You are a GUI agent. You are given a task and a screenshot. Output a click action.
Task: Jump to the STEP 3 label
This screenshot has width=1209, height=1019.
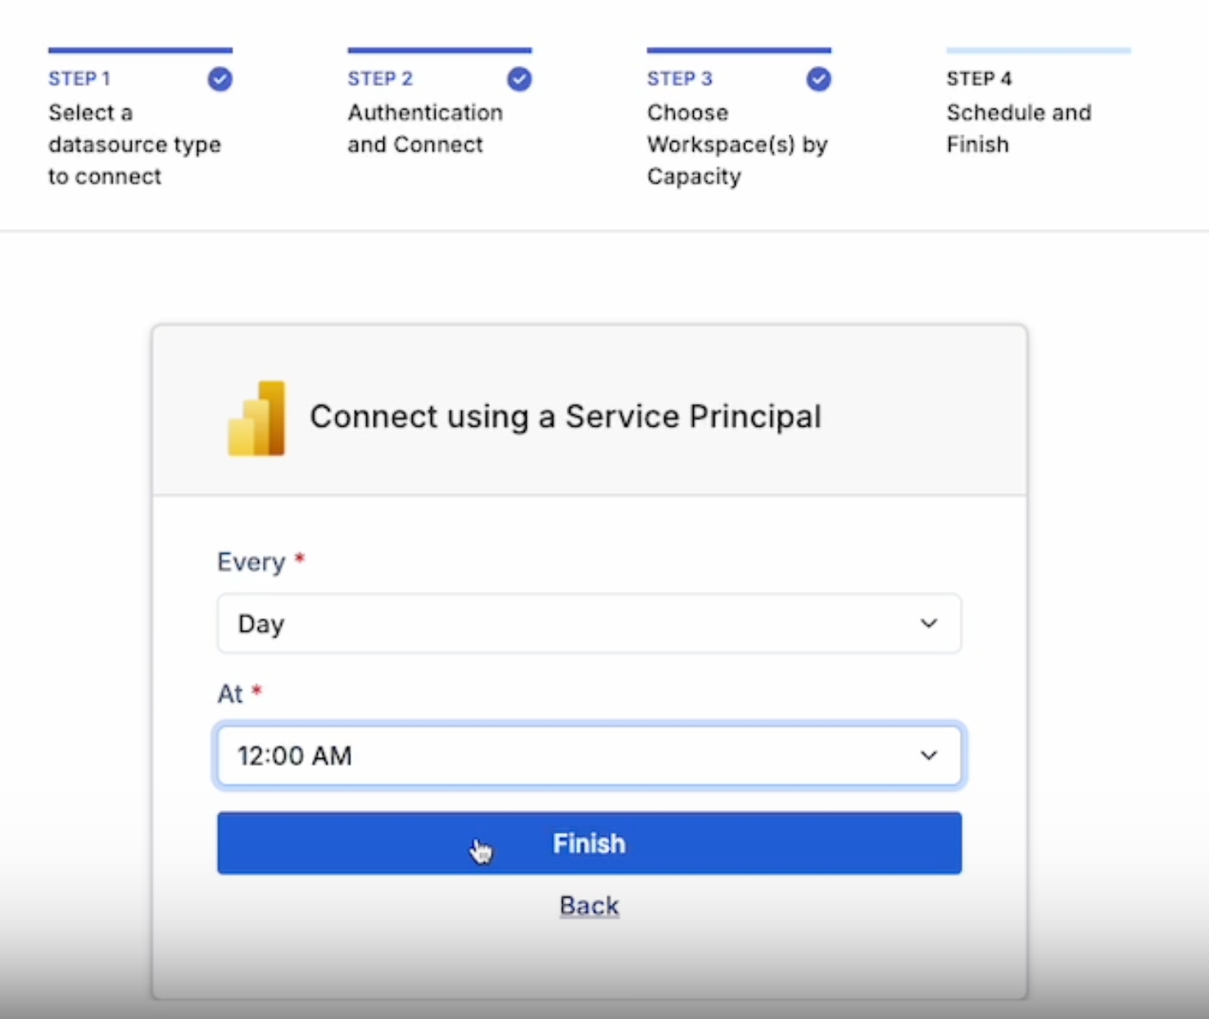(x=680, y=79)
